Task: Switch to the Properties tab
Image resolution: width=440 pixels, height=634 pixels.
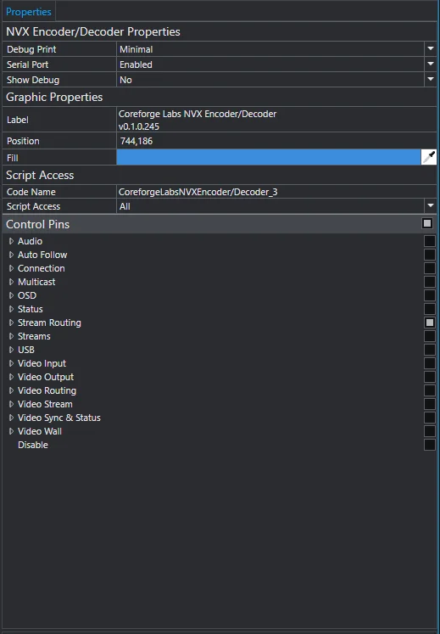Action: [29, 12]
